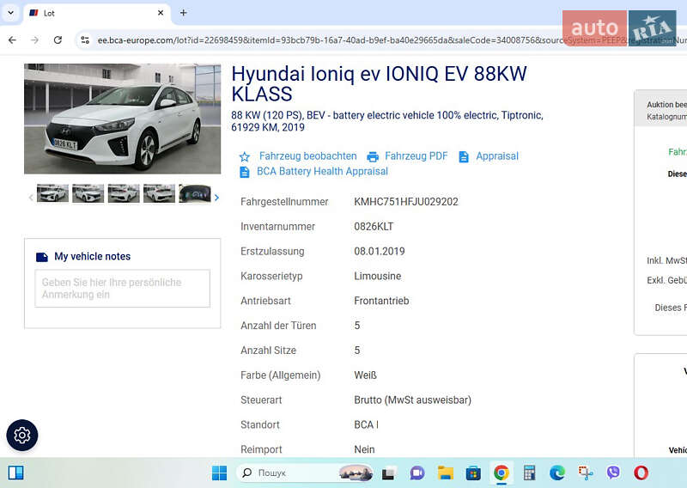
Task: Open the Fahrzeug PDF link
Action: pos(416,156)
